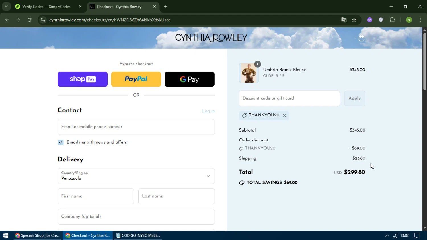
Task: Pay with Google Pay
Action: click(190, 79)
